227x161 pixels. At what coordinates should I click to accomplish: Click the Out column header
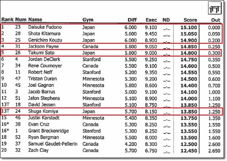[x=216, y=20]
